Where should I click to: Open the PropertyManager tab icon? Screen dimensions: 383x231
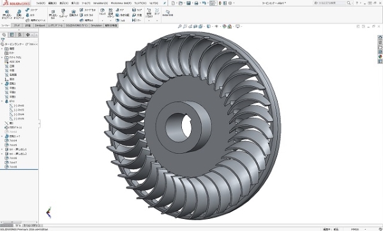[x=11, y=35]
